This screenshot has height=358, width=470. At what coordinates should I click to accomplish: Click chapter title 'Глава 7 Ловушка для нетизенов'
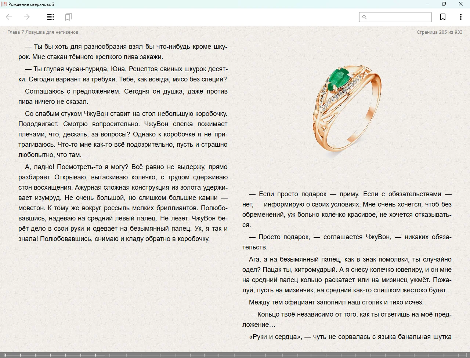[x=43, y=32]
